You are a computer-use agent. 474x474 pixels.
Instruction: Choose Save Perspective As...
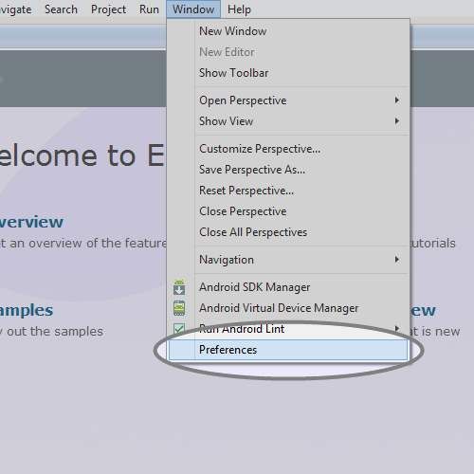point(288,170)
